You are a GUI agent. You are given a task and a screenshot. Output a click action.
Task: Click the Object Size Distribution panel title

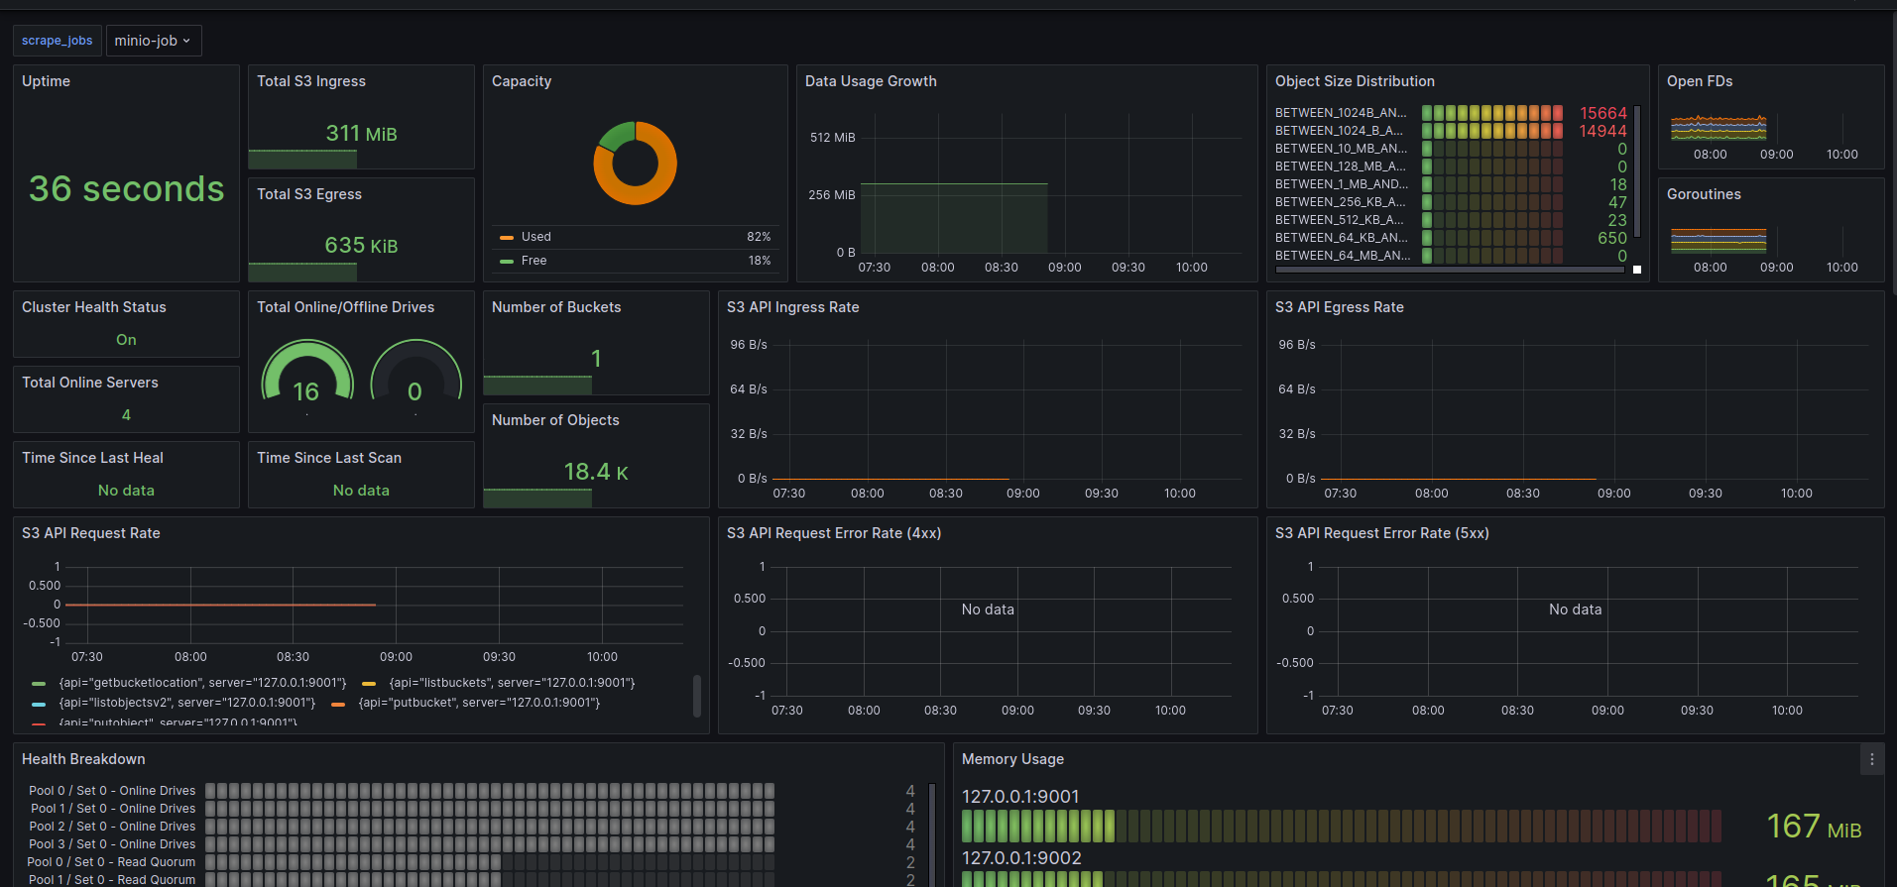pos(1354,81)
